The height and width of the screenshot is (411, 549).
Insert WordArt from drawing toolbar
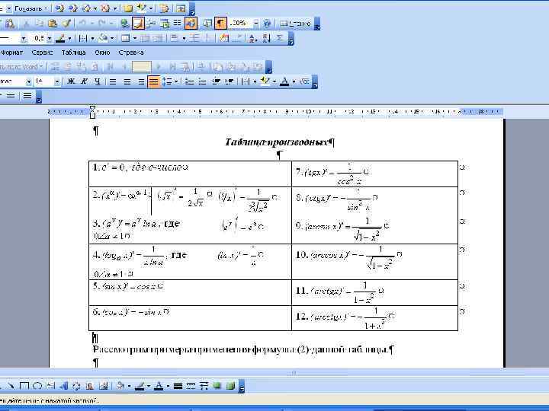click(x=64, y=386)
